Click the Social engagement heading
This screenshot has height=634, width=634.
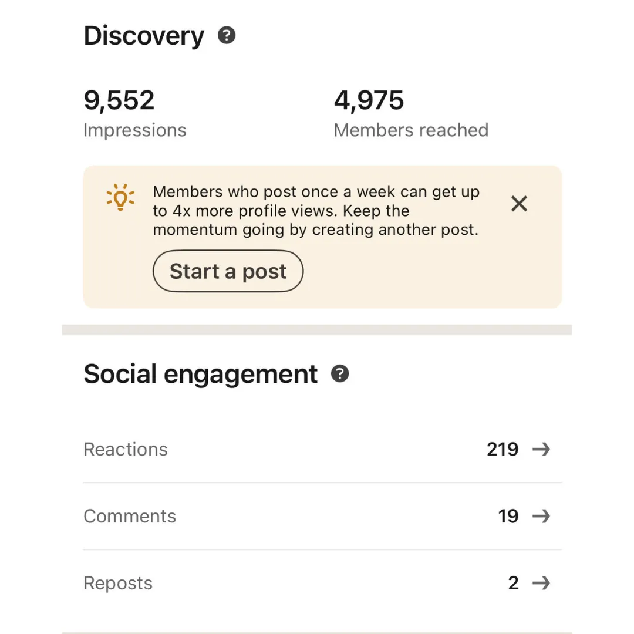point(200,375)
